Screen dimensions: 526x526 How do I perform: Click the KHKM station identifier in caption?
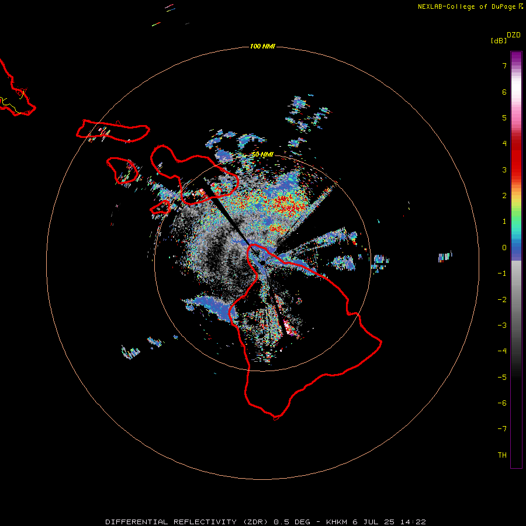click(x=337, y=522)
